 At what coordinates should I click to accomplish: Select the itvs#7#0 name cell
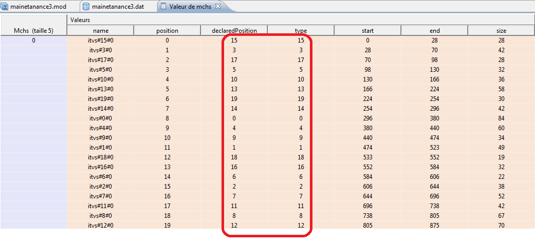click(100, 196)
